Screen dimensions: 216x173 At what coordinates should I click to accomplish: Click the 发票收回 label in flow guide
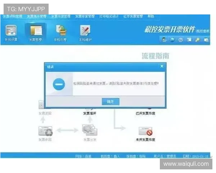(x=45, y=139)
